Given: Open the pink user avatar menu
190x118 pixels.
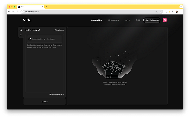Looking at the screenshot, I should [x=165, y=20].
